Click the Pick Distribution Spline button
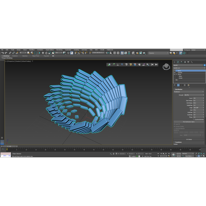The image size is (206, 206). click(x=189, y=122)
